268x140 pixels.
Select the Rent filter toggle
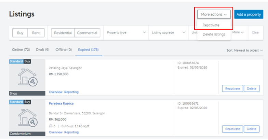point(36,33)
